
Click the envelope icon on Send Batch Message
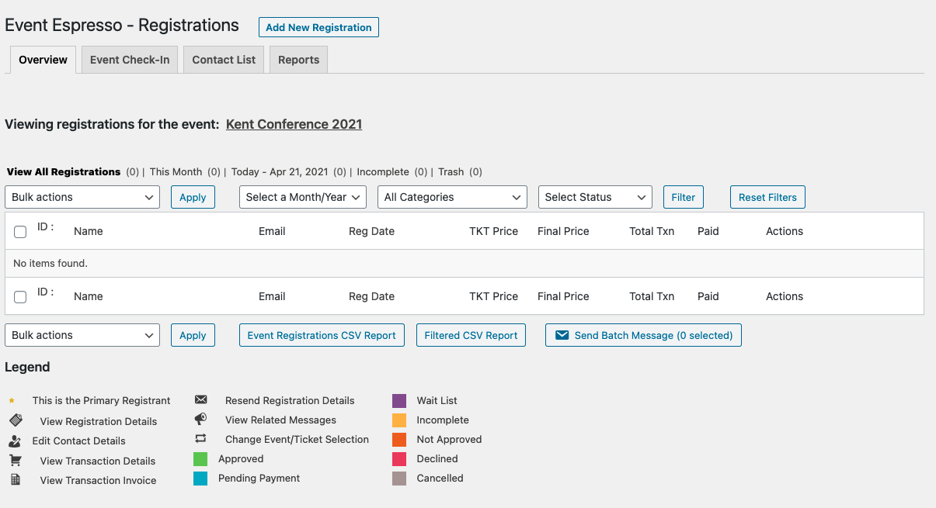coord(561,335)
